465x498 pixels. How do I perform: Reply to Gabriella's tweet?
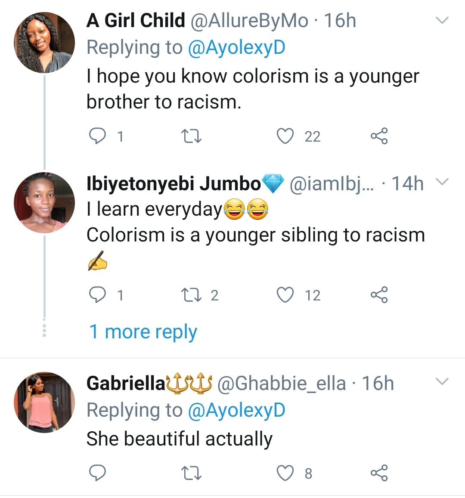click(97, 473)
